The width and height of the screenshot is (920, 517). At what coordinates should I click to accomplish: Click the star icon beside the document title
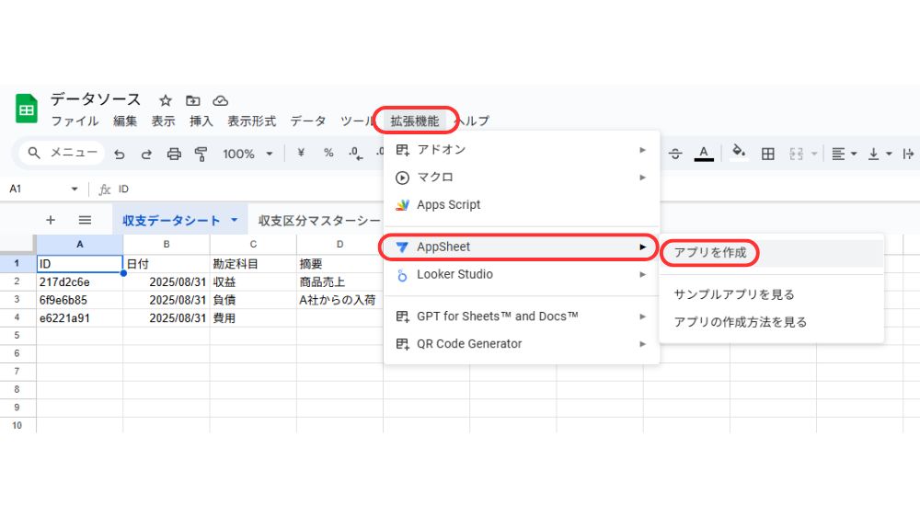(166, 100)
